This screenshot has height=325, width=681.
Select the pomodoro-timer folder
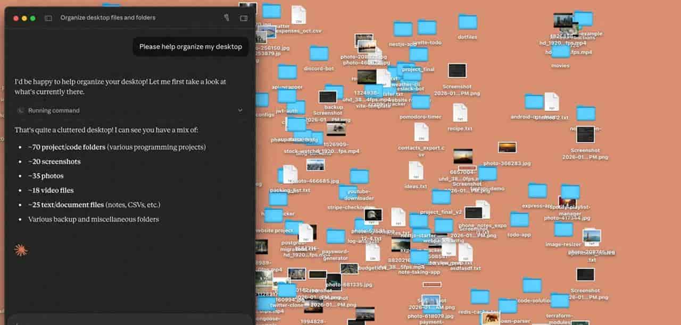420,102
